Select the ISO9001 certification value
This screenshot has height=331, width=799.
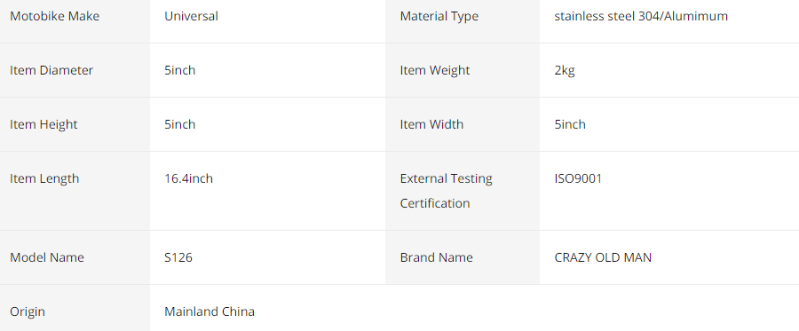(x=578, y=178)
